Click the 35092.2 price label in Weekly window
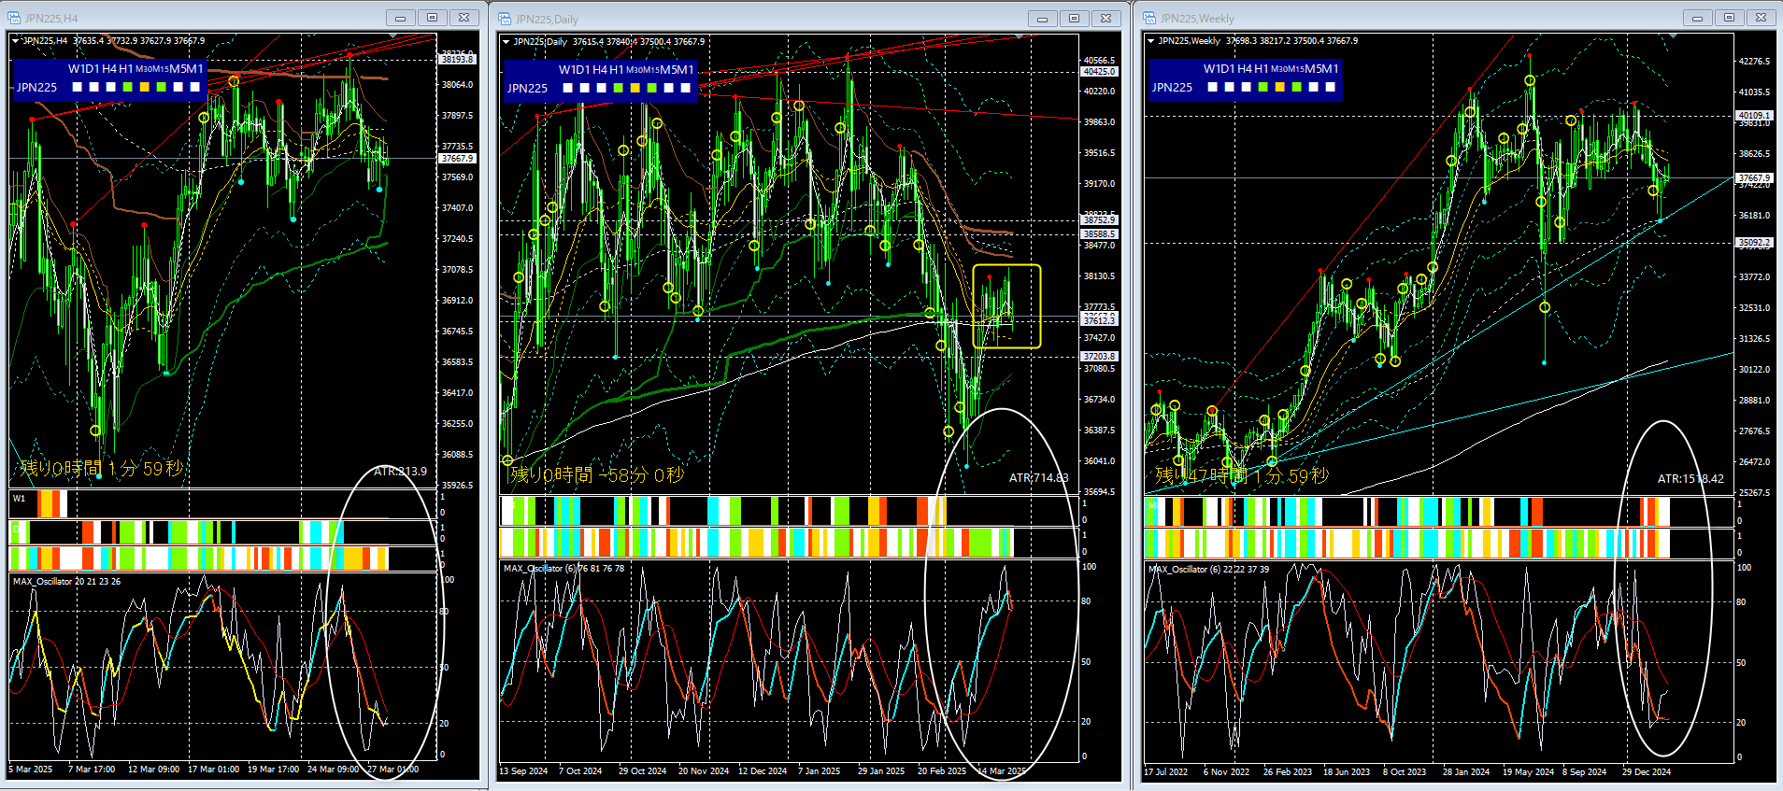Image resolution: width=1783 pixels, height=791 pixels. pyautogui.click(x=1754, y=243)
